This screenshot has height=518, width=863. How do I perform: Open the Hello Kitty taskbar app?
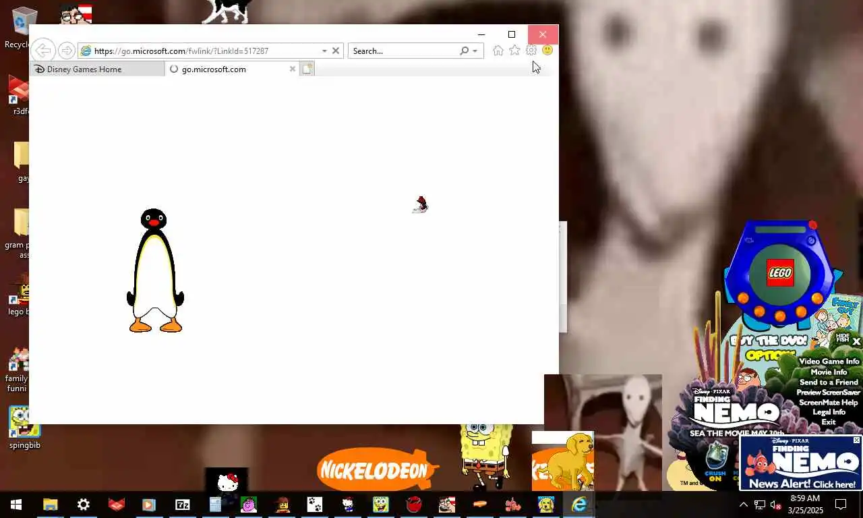point(348,505)
